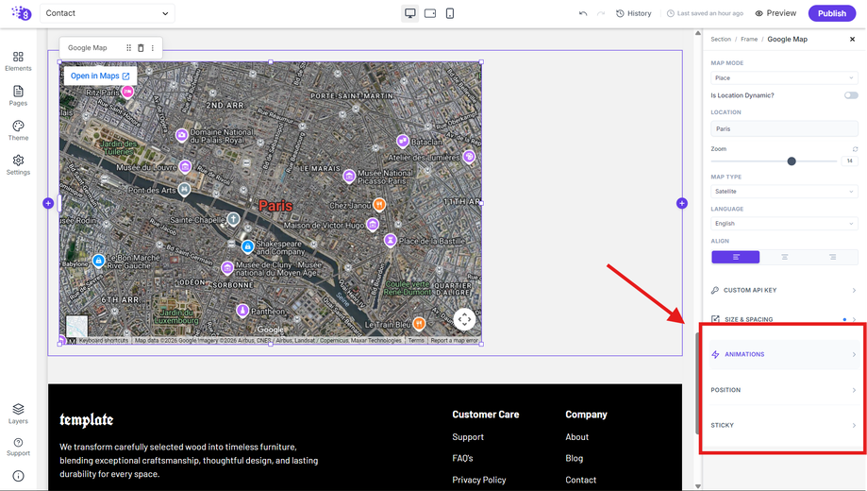This screenshot has width=867, height=491.
Task: Open the Contact page selector dropdown
Action: [108, 13]
